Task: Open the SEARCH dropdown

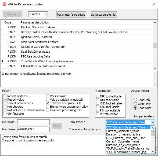Action: 38,14
